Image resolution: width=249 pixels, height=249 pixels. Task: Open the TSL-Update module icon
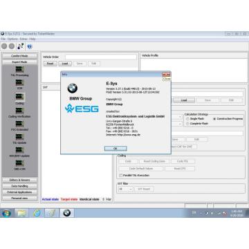(19, 137)
